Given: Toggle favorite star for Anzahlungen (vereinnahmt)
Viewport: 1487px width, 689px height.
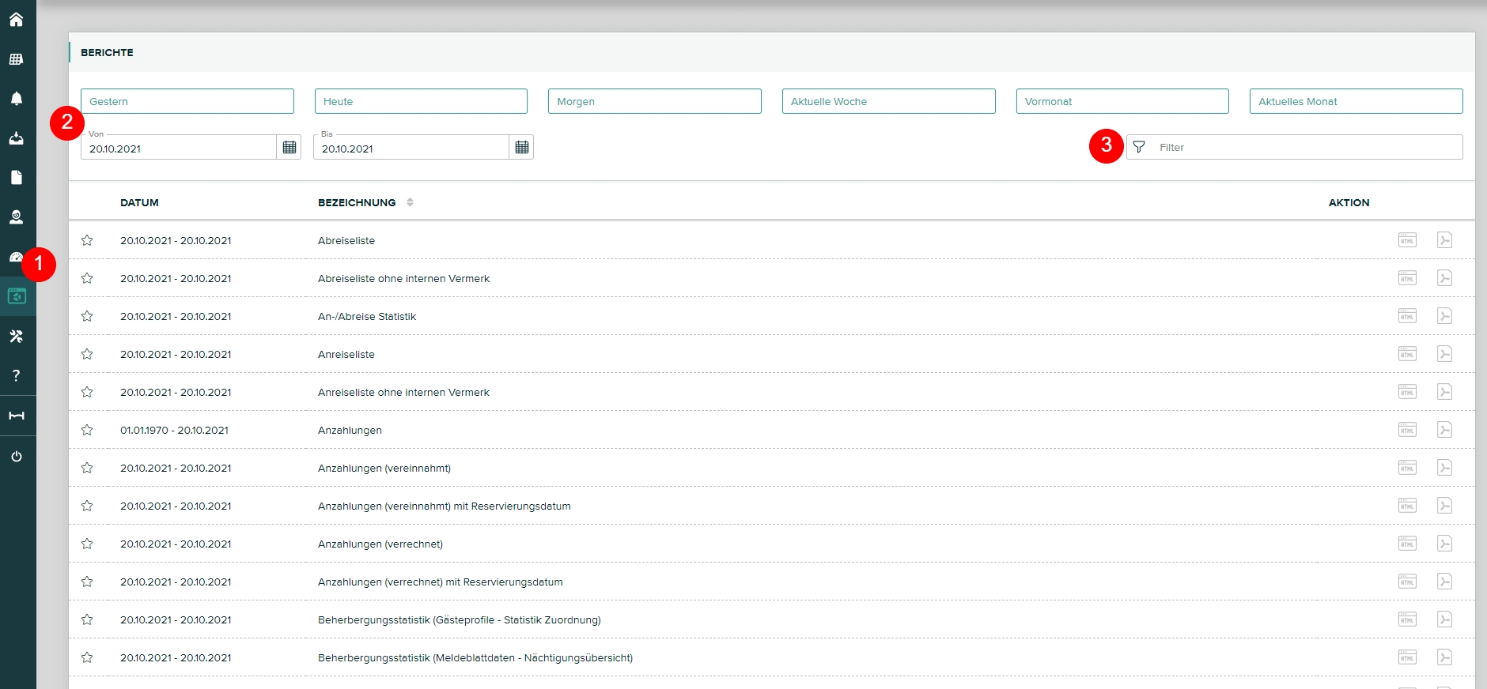Looking at the screenshot, I should 87,468.
